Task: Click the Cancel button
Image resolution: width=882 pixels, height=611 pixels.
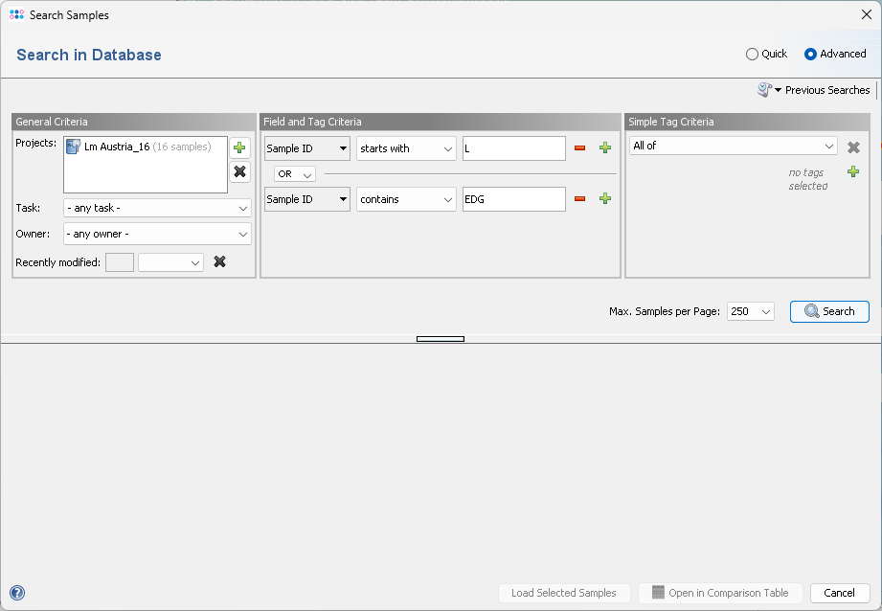Action: (840, 593)
